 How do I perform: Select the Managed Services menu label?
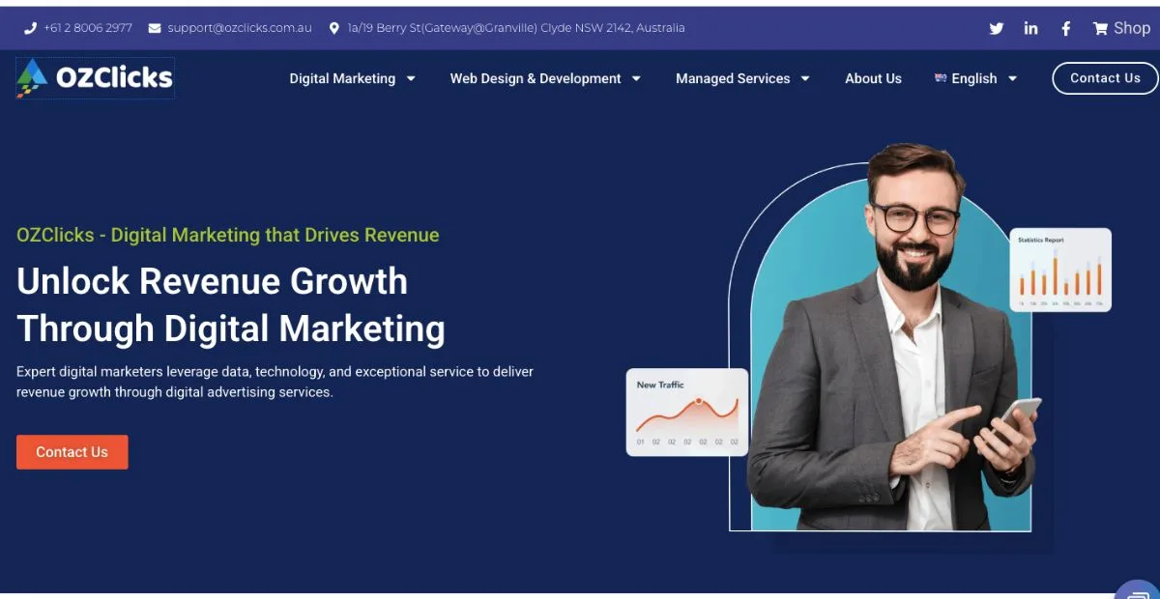(733, 79)
